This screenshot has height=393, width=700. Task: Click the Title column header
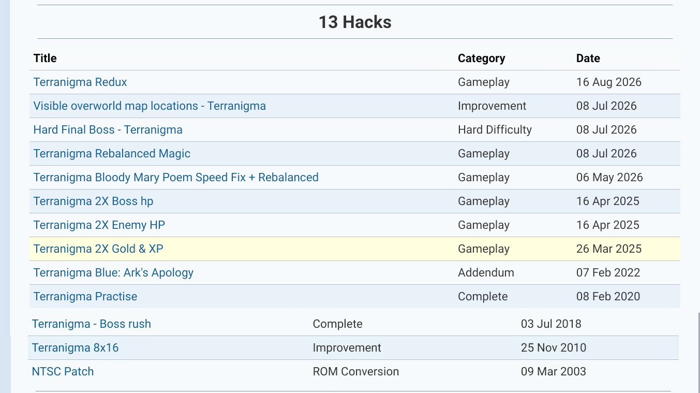tap(45, 58)
